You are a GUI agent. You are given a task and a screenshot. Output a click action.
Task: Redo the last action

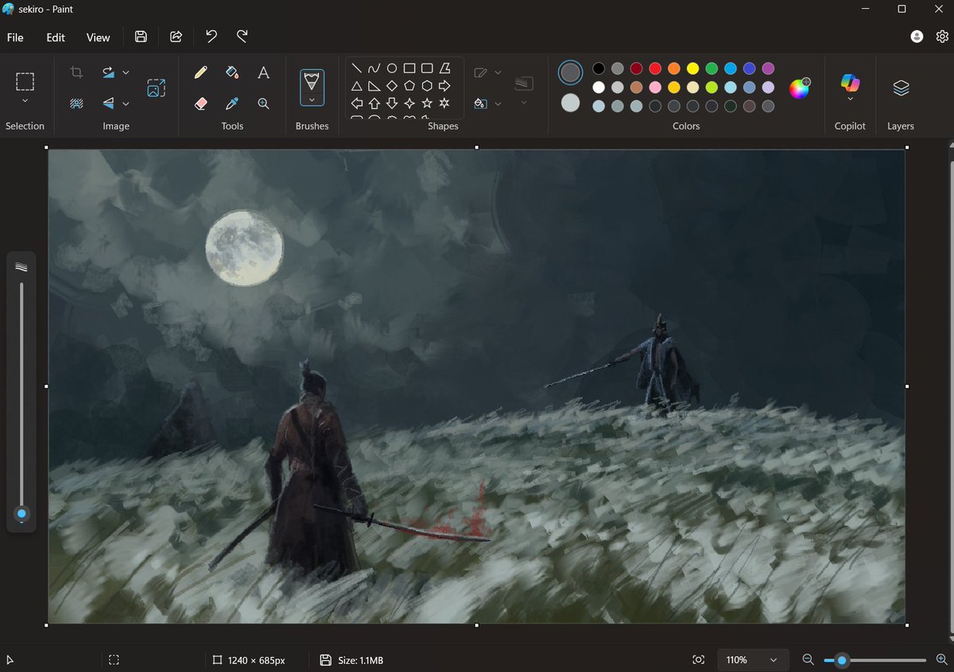tap(242, 37)
